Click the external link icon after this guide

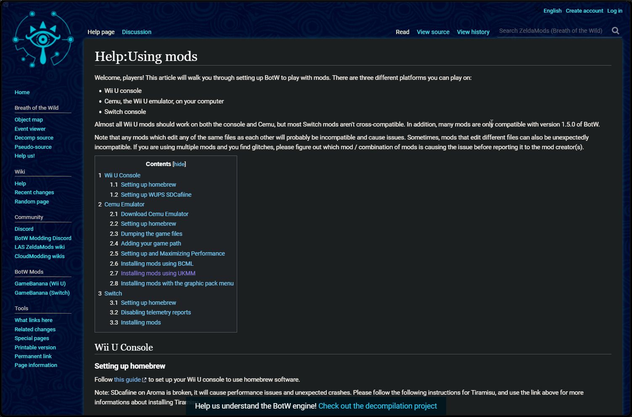144,380
